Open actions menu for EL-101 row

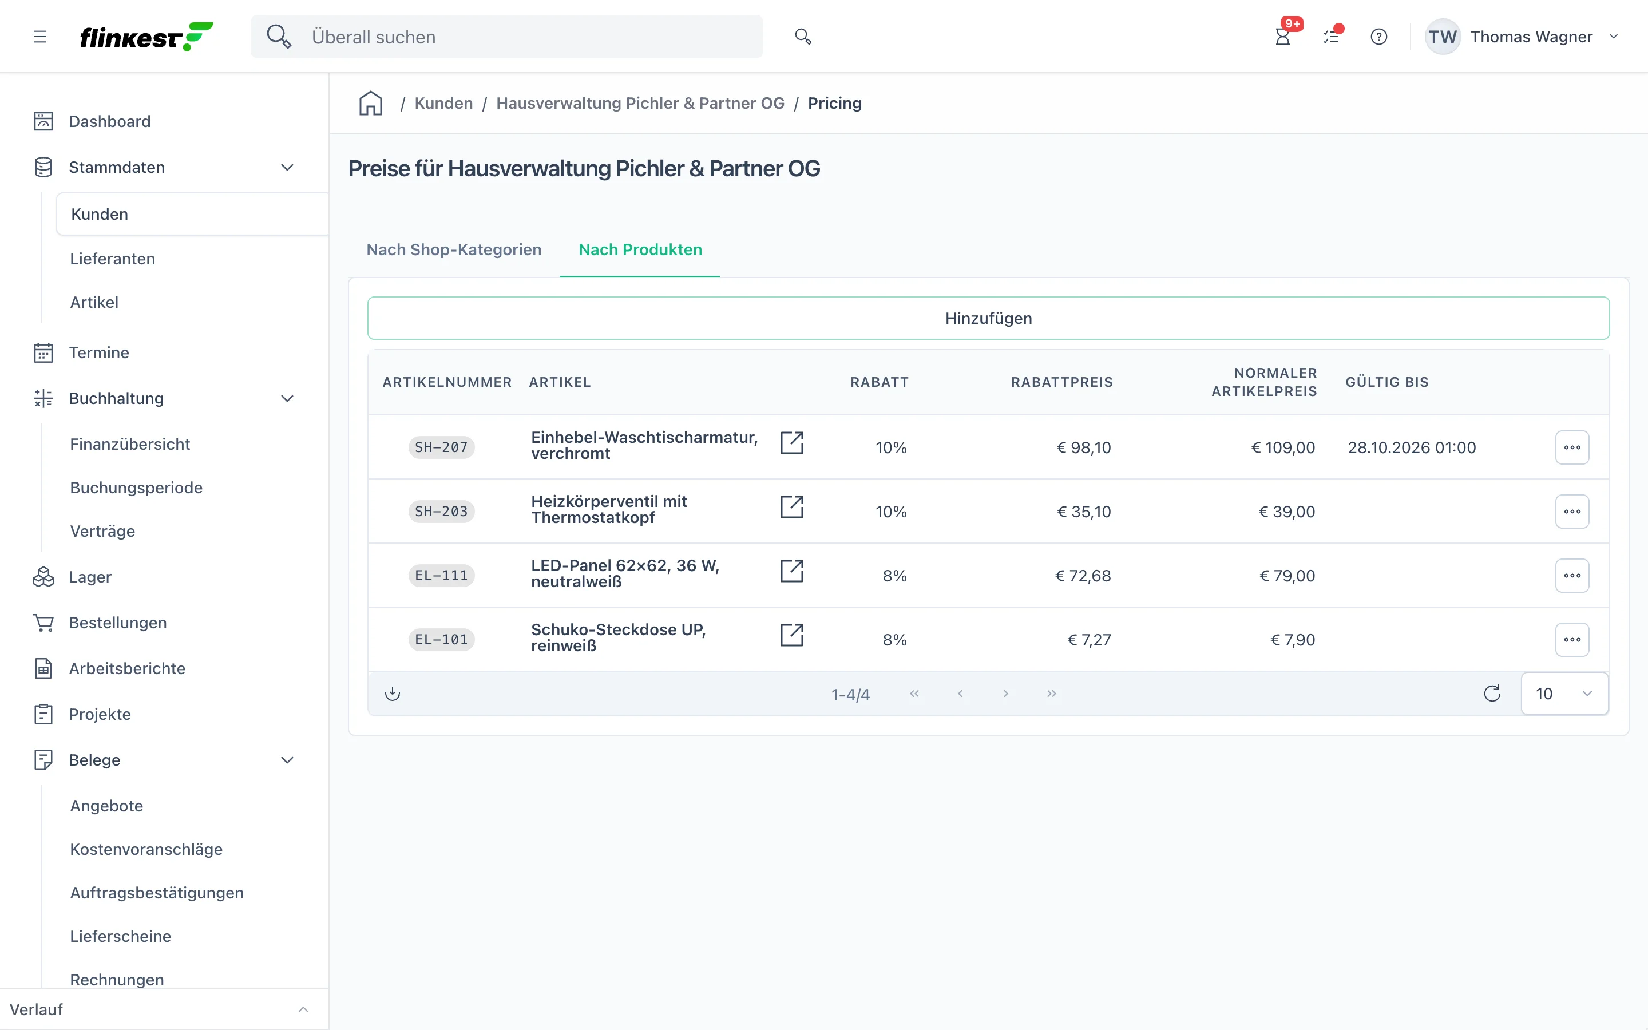pos(1572,640)
